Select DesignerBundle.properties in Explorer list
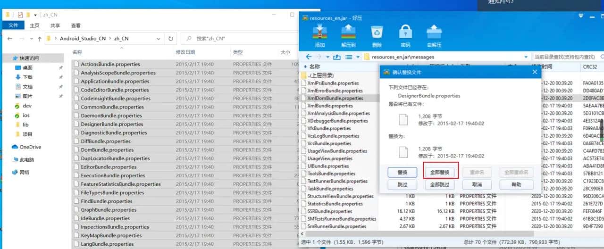The height and width of the screenshot is (249, 604). click(112, 124)
